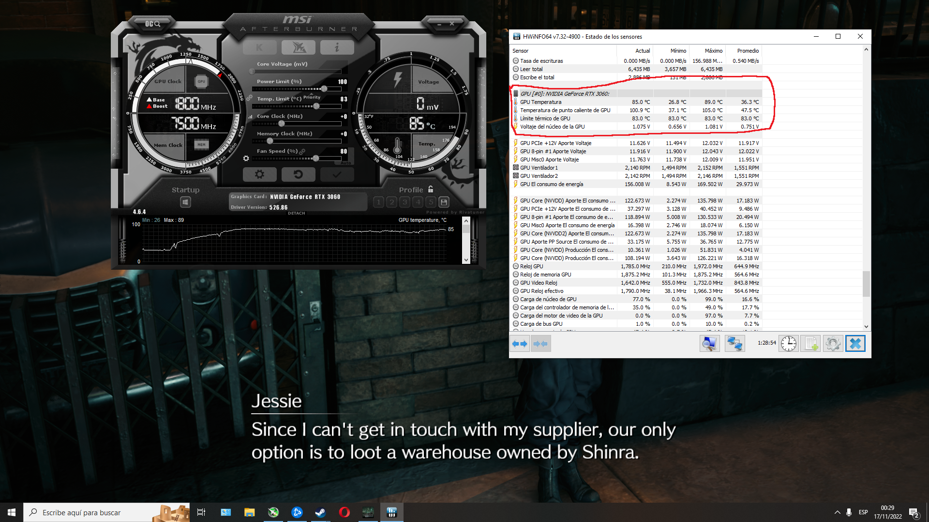Apply Afterburner settings with the checkmark
Viewport: 929px width, 522px height.
click(x=337, y=174)
